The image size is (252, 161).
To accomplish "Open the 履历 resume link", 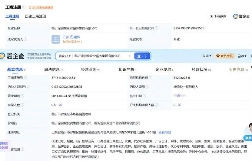I will (75, 37).
